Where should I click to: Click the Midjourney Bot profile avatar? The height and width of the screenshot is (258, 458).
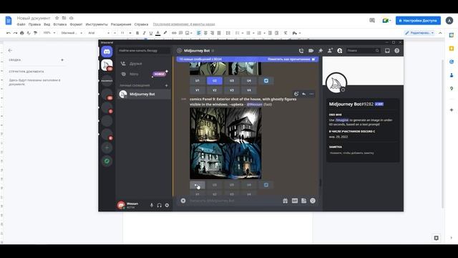(336, 83)
